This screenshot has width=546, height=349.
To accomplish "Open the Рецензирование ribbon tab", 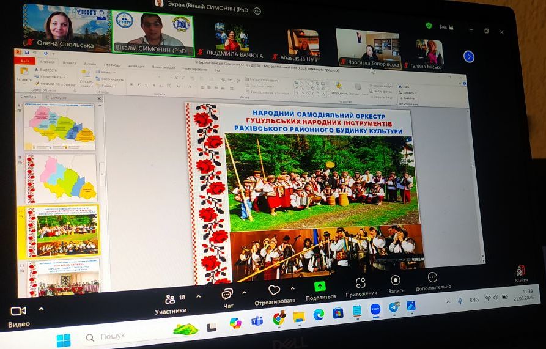I will tap(195, 69).
